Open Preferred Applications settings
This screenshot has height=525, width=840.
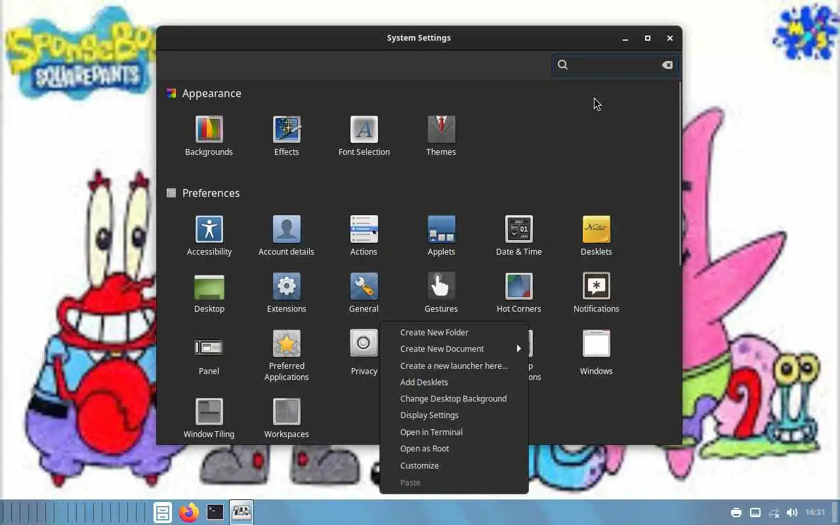coord(287,355)
